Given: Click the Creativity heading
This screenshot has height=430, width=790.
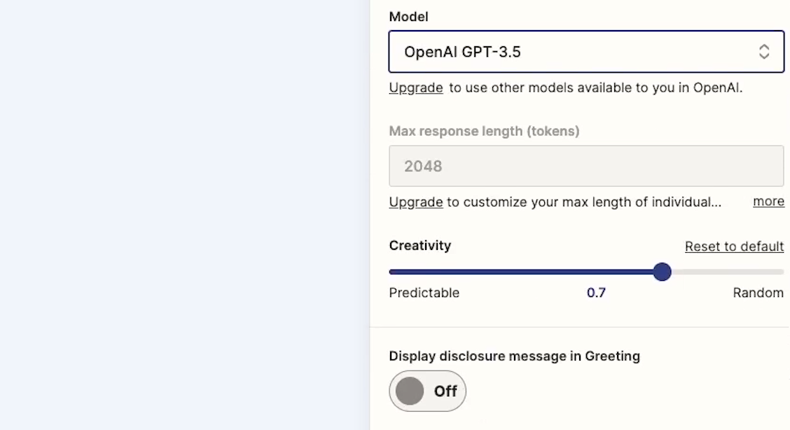Looking at the screenshot, I should [420, 246].
